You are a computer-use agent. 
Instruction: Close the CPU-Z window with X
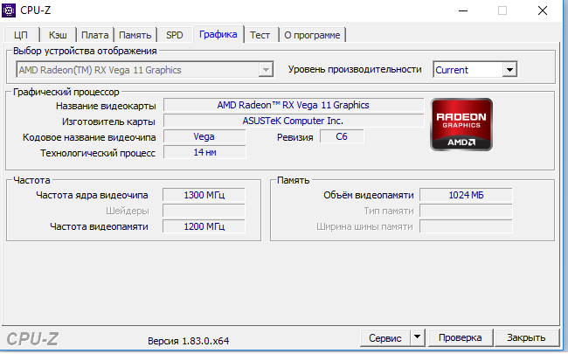pos(543,10)
